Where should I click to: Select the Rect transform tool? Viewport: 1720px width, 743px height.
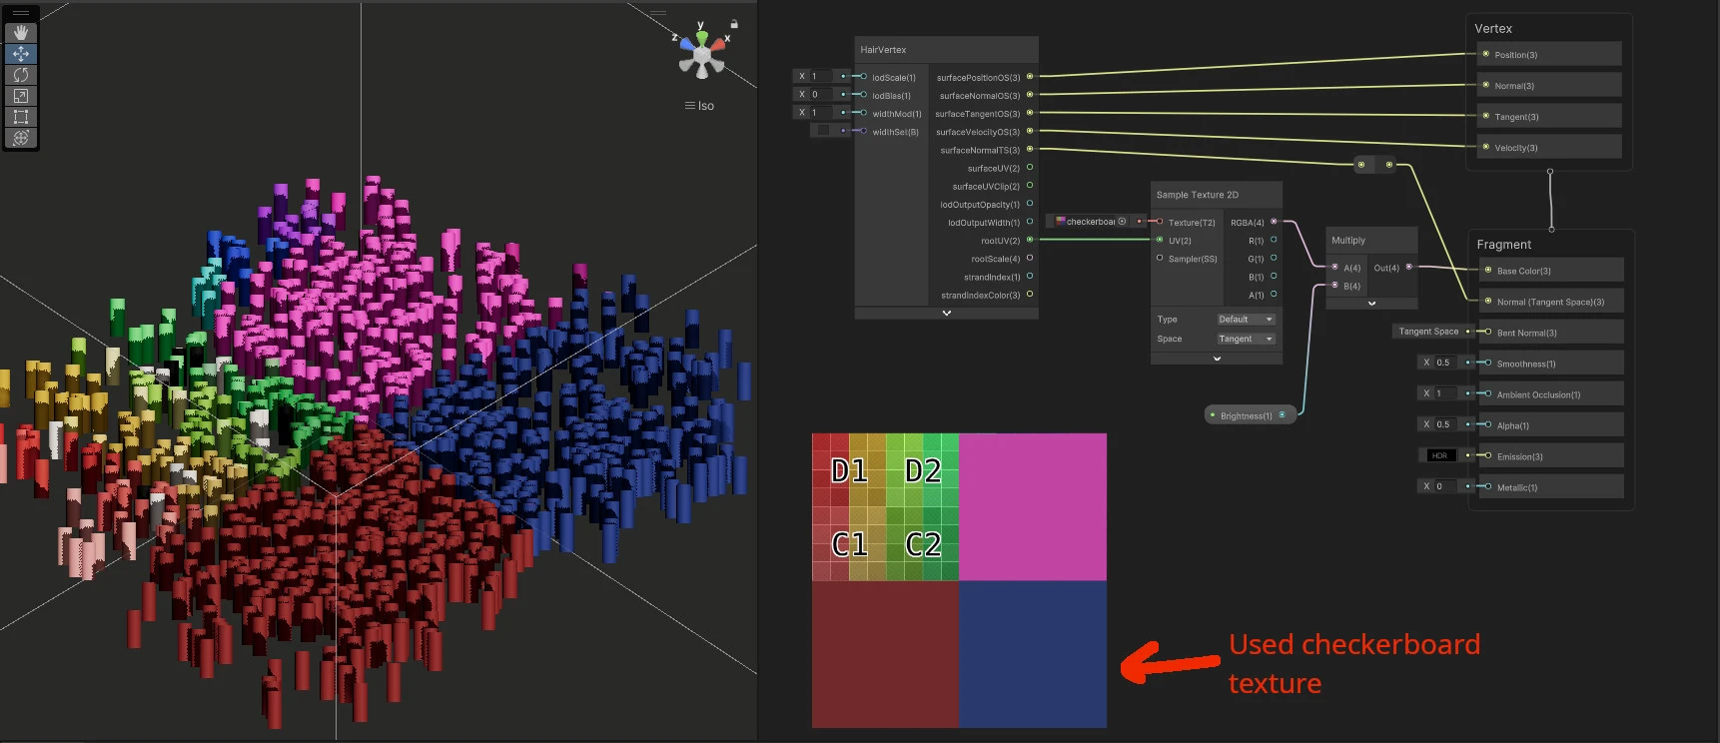pos(21,117)
